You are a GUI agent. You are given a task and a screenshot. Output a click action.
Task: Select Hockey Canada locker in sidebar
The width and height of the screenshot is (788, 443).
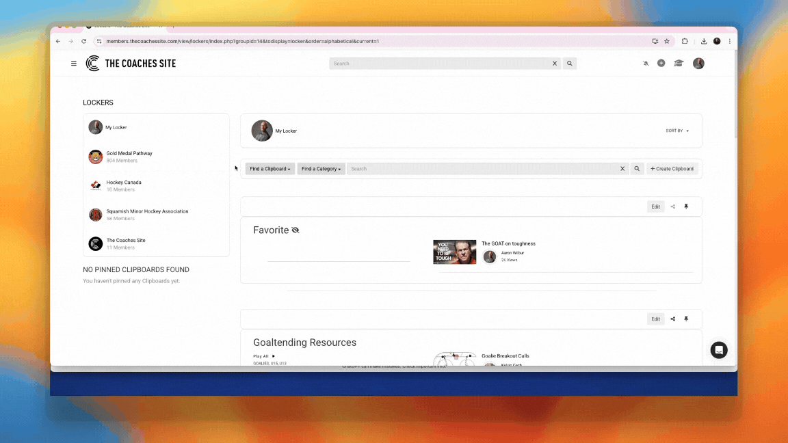[x=124, y=183]
